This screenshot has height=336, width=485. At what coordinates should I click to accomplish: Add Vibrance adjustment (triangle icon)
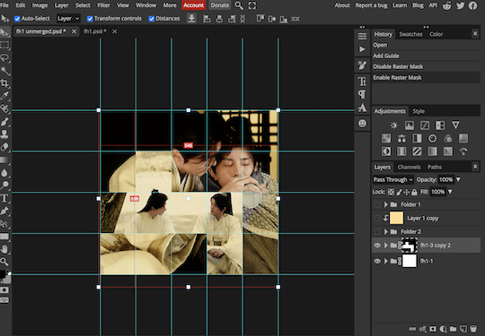pyautogui.click(x=455, y=125)
